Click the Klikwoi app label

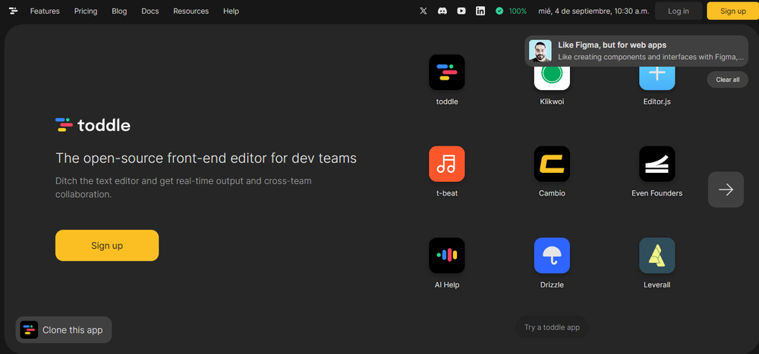tap(552, 102)
